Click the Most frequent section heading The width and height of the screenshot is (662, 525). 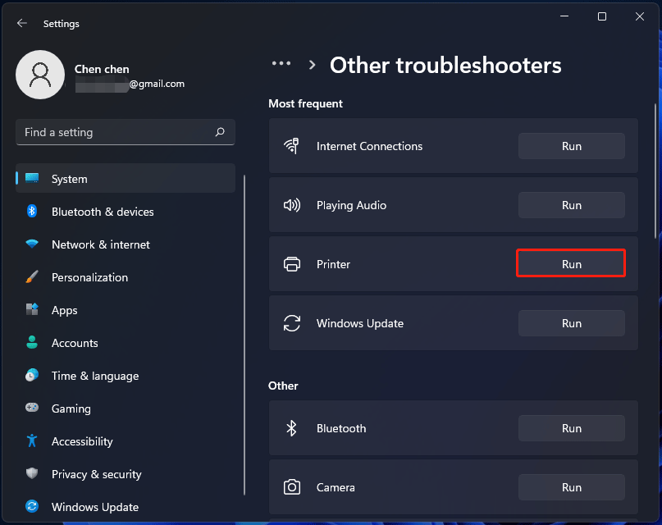(x=305, y=103)
